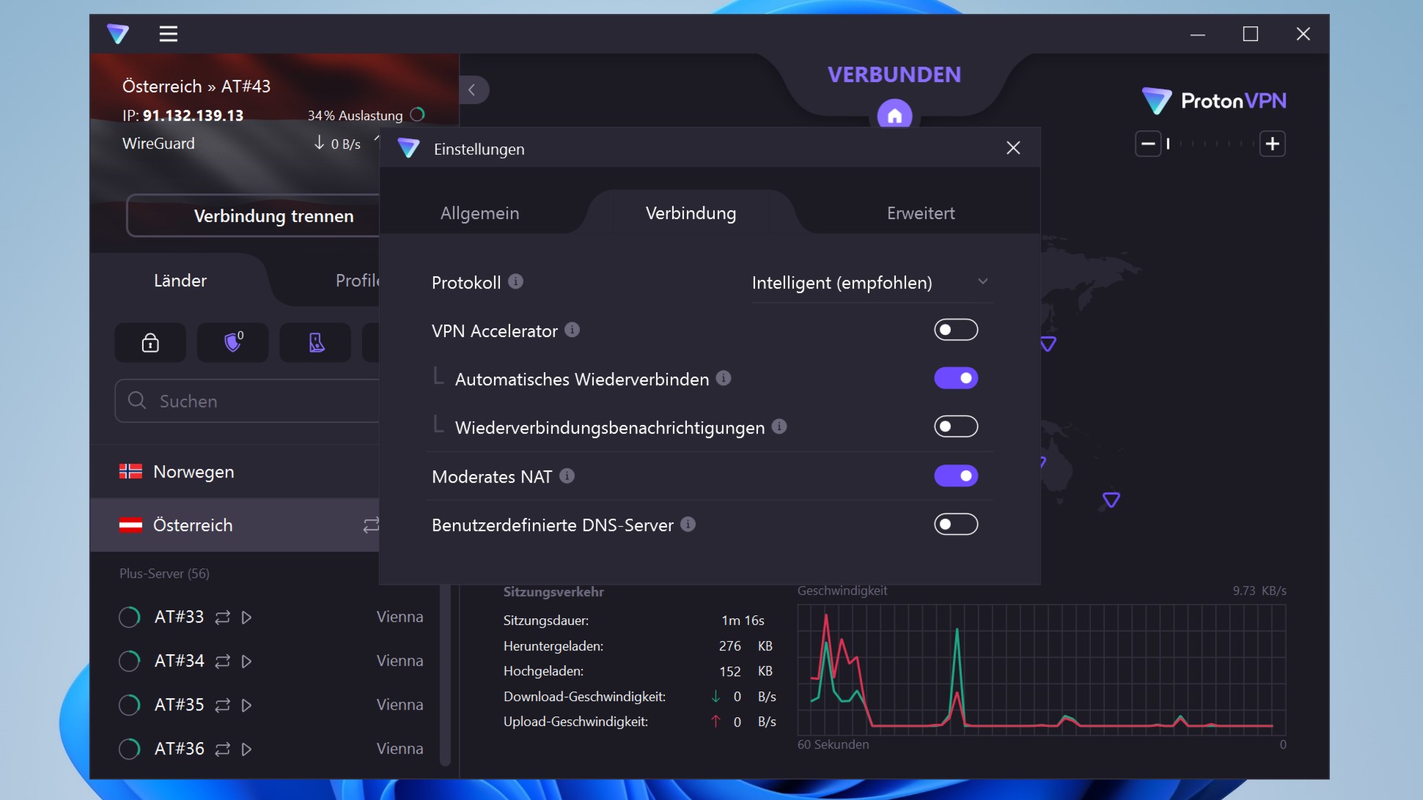Click the Geschwindigkeit speed graph

click(x=1041, y=669)
